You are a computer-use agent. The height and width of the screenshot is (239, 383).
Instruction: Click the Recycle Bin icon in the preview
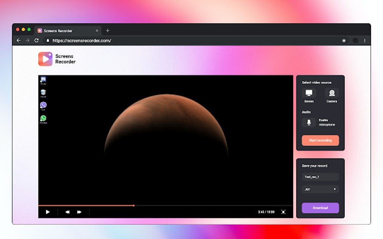[x=43, y=93]
